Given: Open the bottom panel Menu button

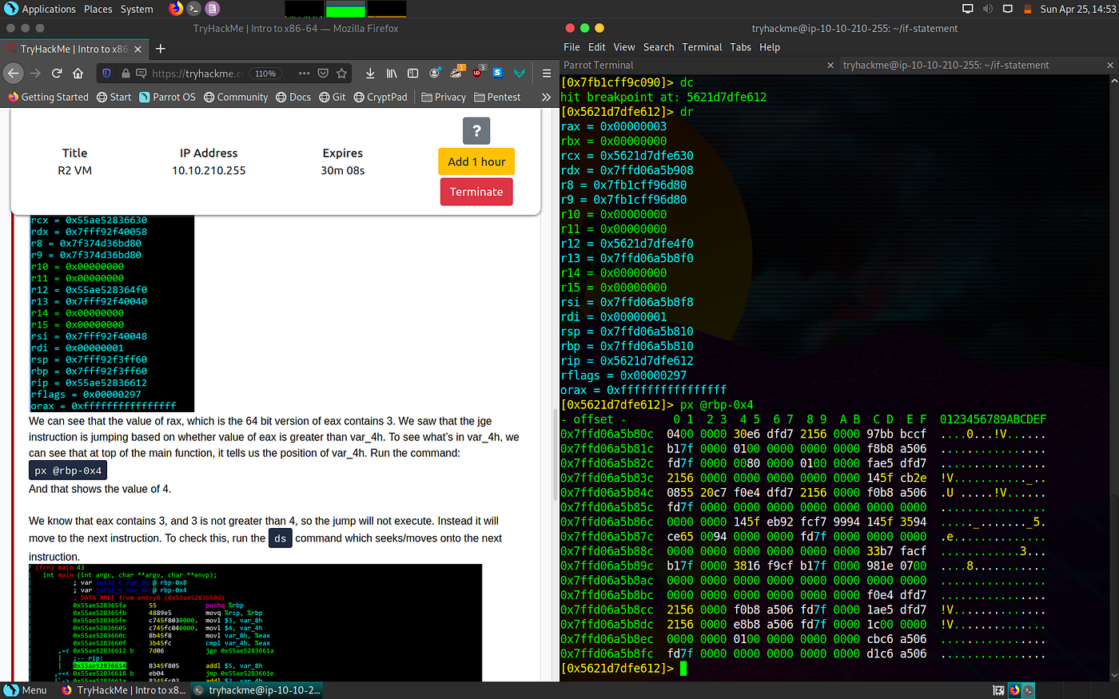Looking at the screenshot, I should (x=26, y=690).
